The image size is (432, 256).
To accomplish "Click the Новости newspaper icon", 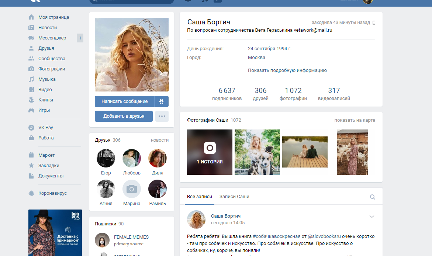I will pyautogui.click(x=31, y=28).
